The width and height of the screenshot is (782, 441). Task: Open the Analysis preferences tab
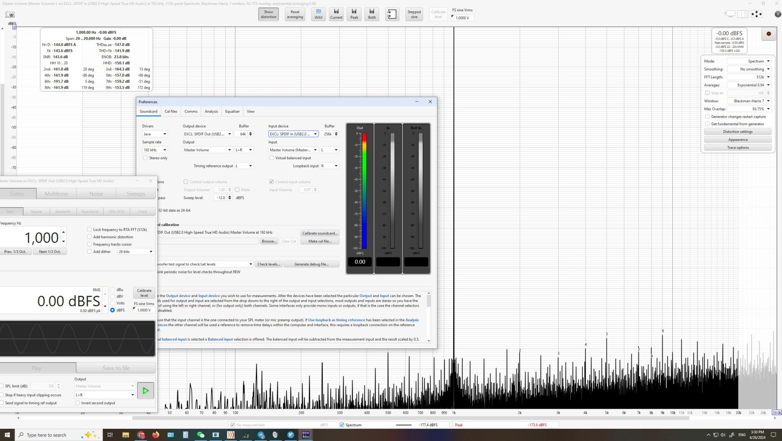point(211,111)
